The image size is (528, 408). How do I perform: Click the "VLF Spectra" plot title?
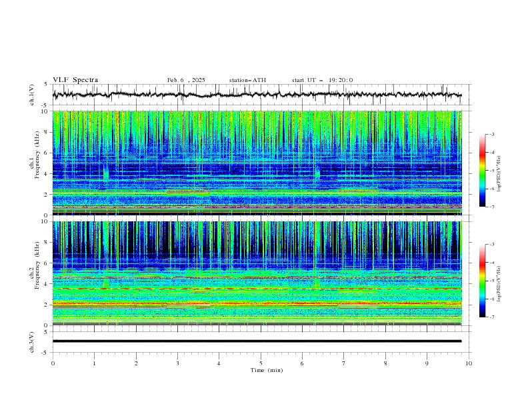click(75, 80)
